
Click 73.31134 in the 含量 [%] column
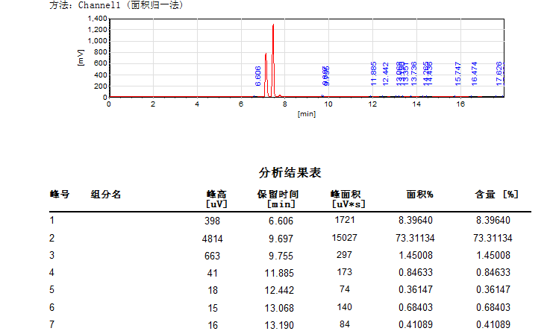tap(493, 238)
